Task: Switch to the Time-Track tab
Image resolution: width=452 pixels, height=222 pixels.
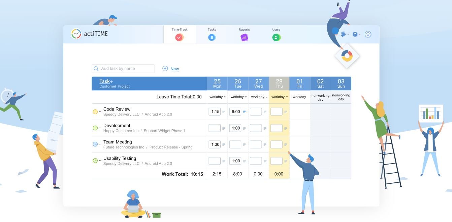Action: pos(180,35)
